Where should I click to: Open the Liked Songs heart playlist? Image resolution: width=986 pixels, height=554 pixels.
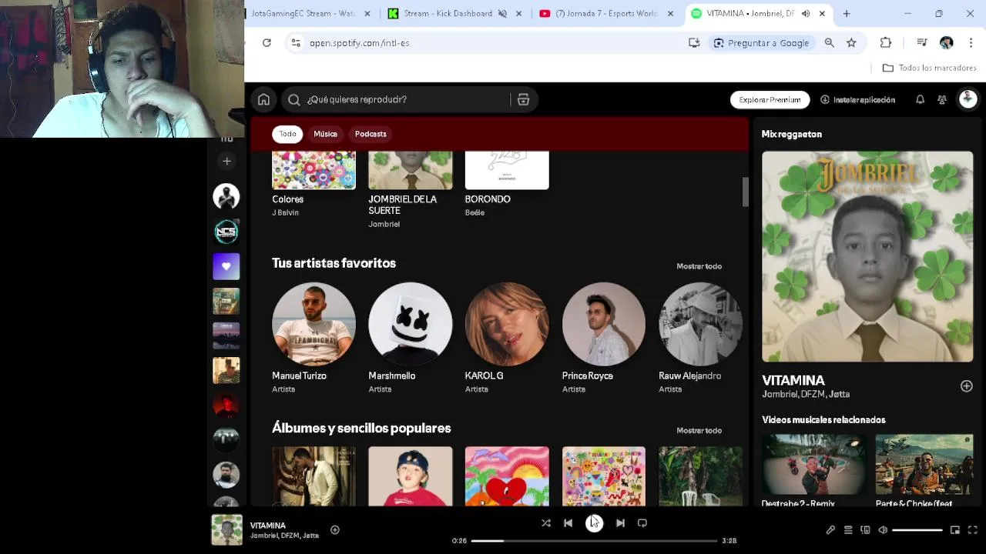226,266
